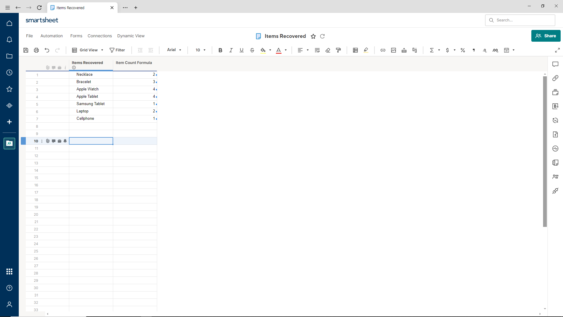Open the Automation menu

point(52,36)
